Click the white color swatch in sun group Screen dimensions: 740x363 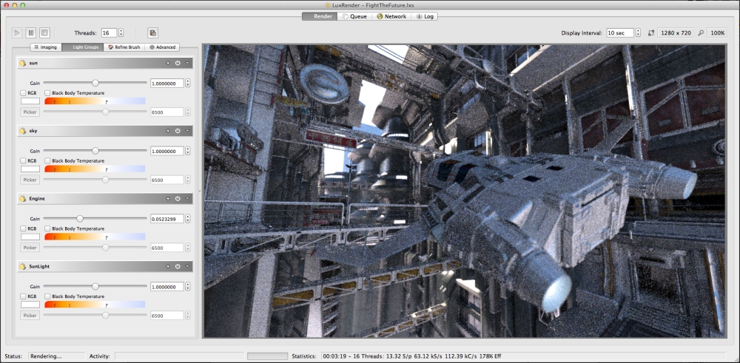[x=30, y=101]
